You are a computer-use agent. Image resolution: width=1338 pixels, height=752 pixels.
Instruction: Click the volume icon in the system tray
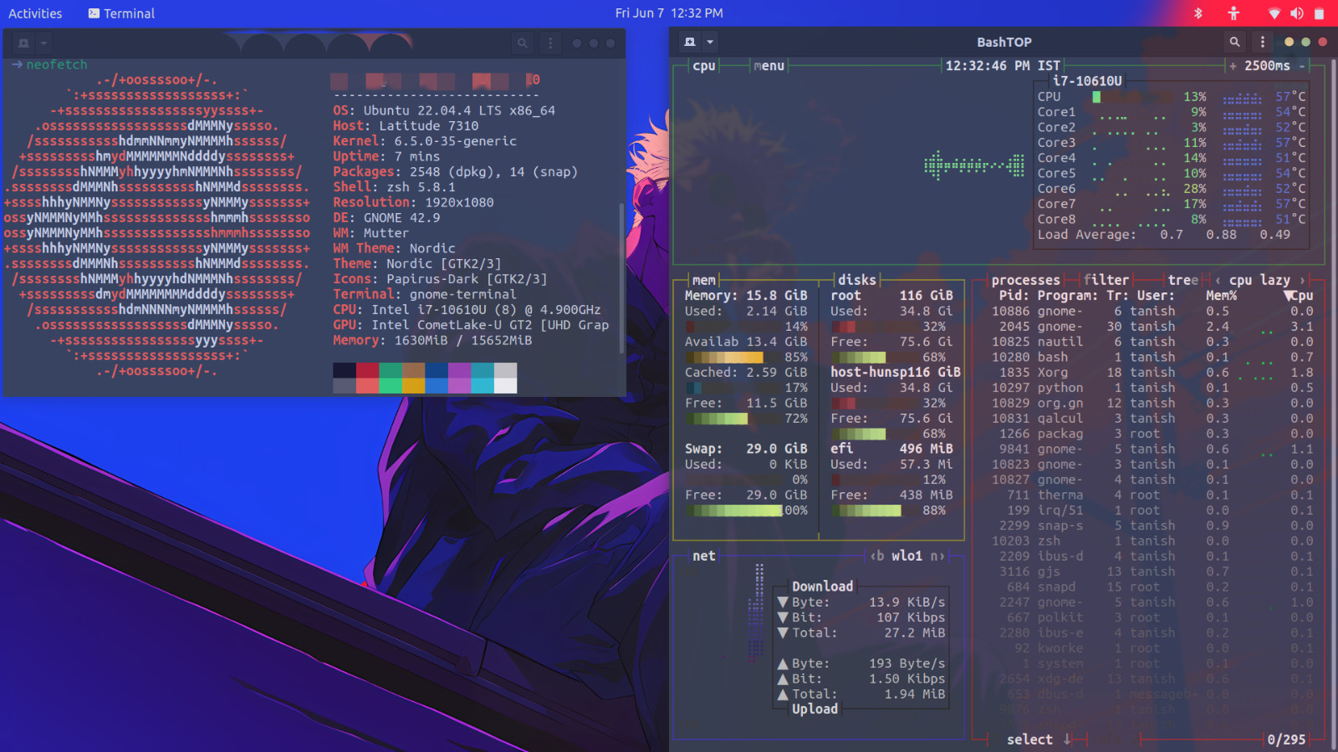coord(1297,13)
